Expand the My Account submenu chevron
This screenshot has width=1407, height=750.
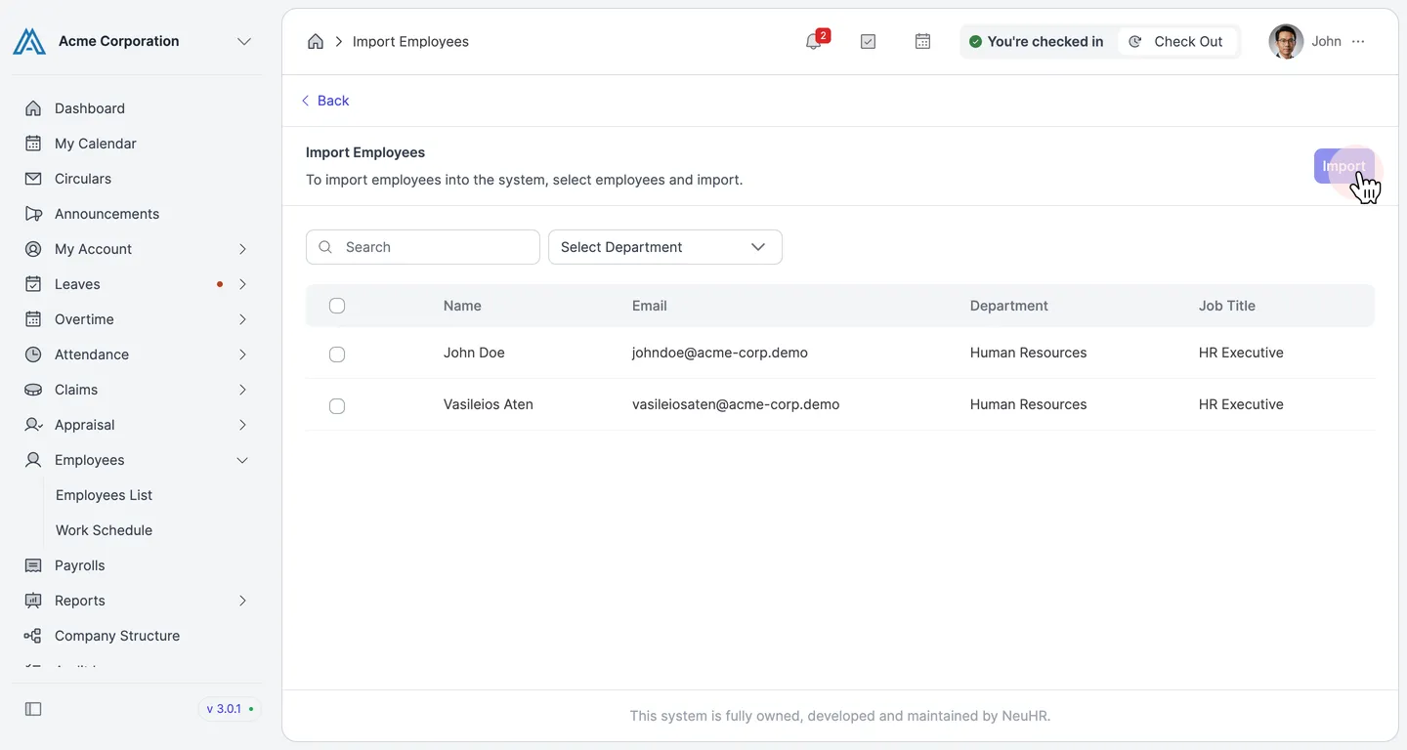tap(242, 249)
